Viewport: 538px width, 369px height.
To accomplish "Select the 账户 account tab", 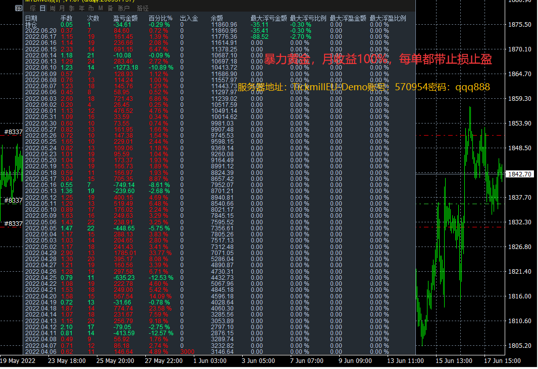I will pos(124,8).
